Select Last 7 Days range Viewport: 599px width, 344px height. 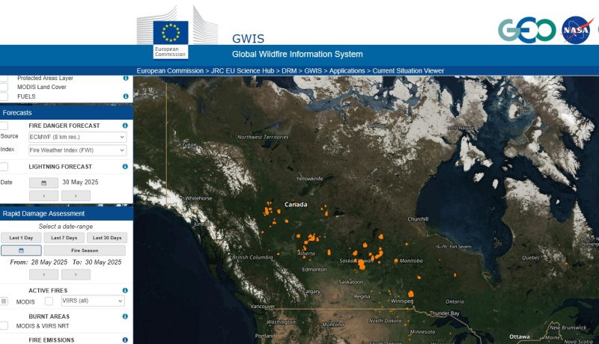[x=64, y=238]
